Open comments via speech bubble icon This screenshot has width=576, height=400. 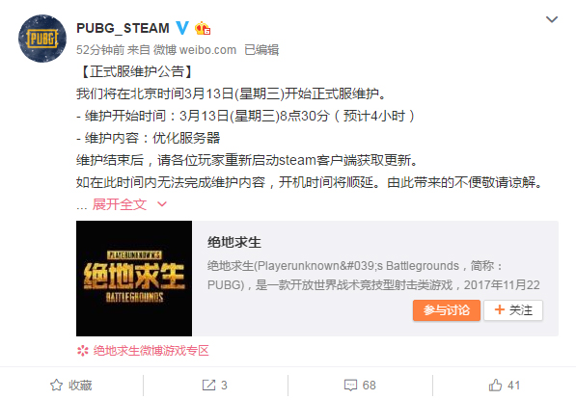pyautogui.click(x=350, y=386)
